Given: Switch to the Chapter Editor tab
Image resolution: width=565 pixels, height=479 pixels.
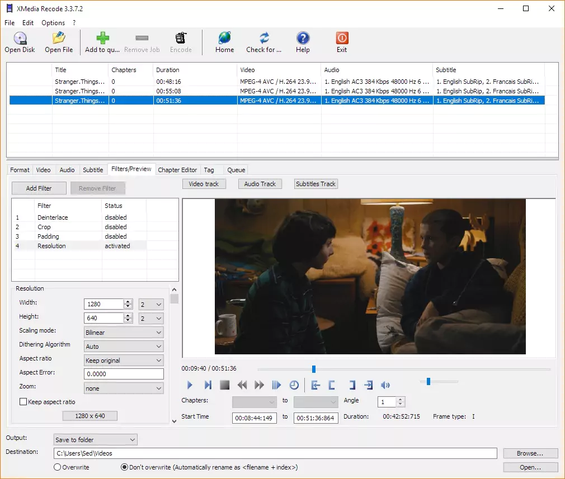Looking at the screenshot, I should pyautogui.click(x=177, y=169).
